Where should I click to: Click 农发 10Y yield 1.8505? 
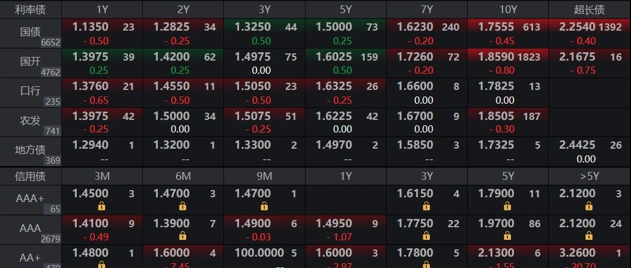[496, 116]
